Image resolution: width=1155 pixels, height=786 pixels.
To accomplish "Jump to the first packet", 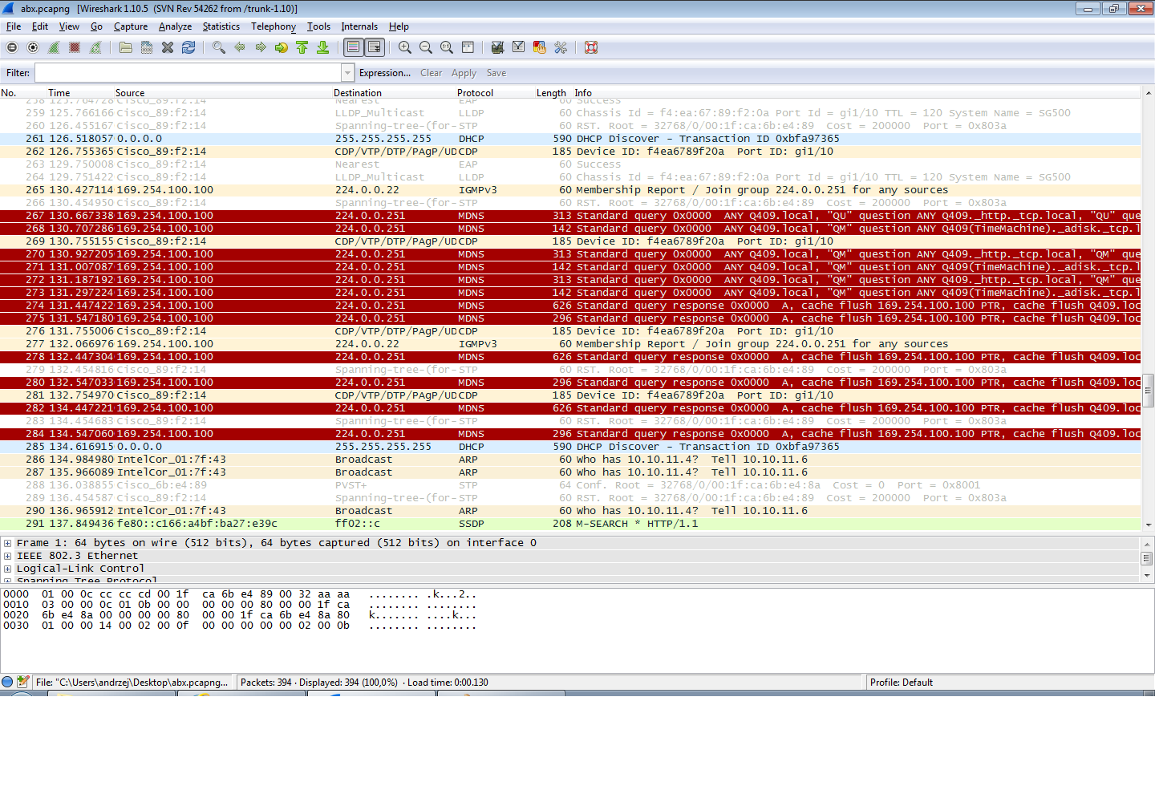I will pos(302,47).
